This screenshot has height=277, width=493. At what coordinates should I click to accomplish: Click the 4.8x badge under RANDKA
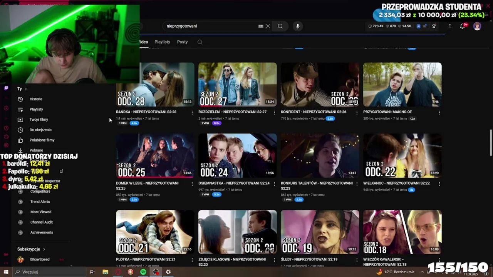coord(134,123)
